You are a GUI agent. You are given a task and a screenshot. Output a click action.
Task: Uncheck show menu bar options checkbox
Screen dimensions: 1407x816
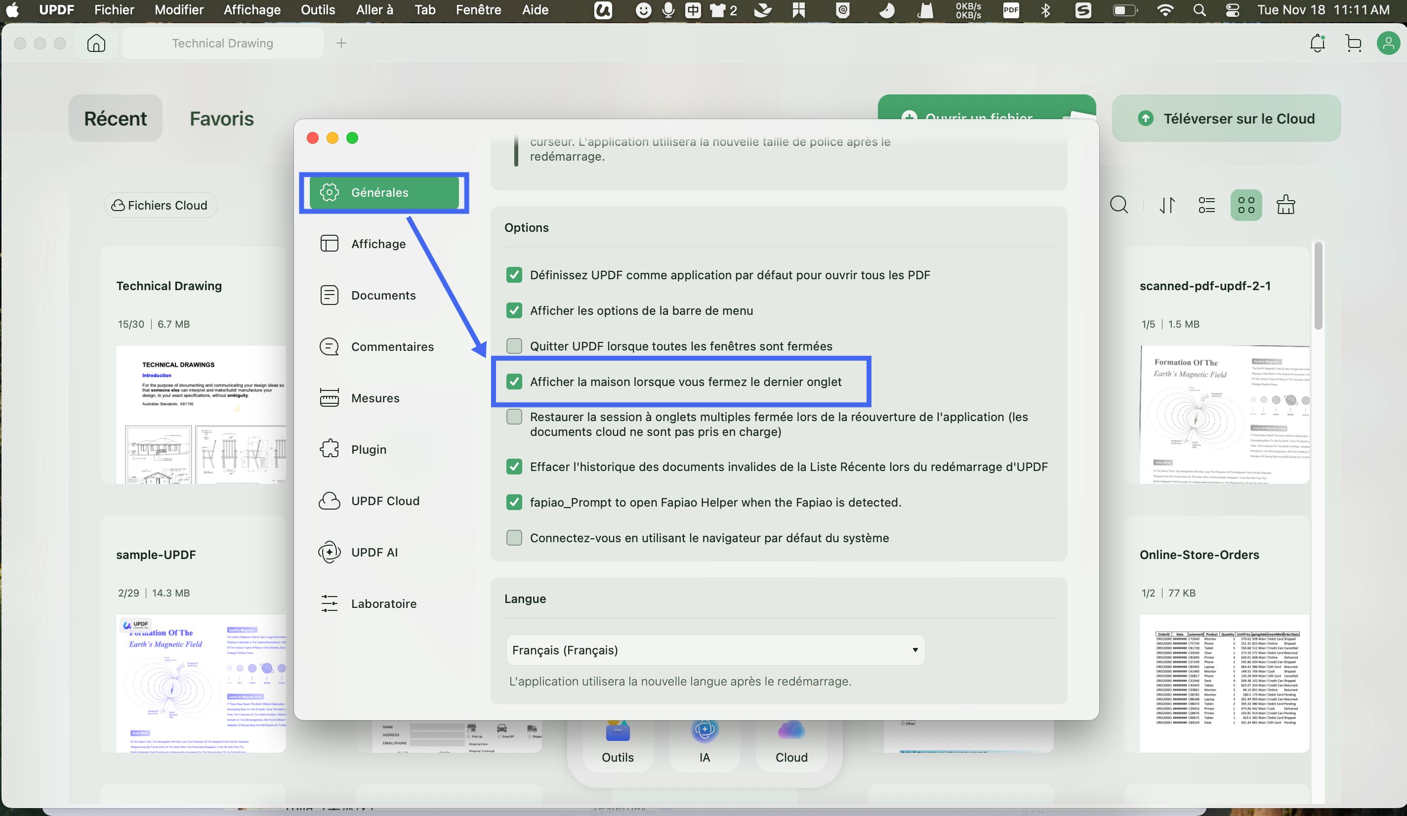514,310
